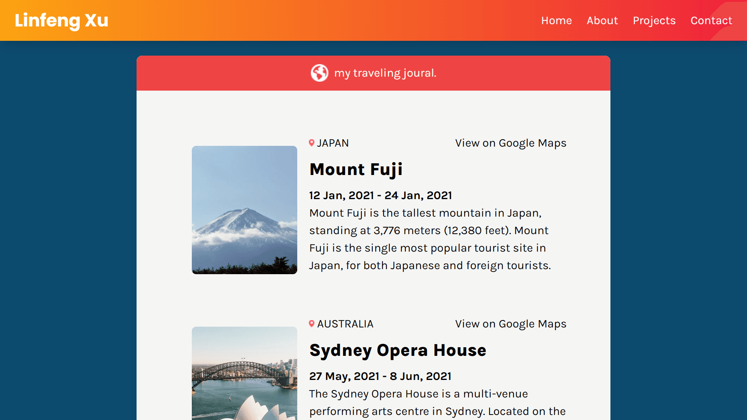Select the Sydney Opera House heading
The width and height of the screenshot is (747, 420).
click(398, 350)
